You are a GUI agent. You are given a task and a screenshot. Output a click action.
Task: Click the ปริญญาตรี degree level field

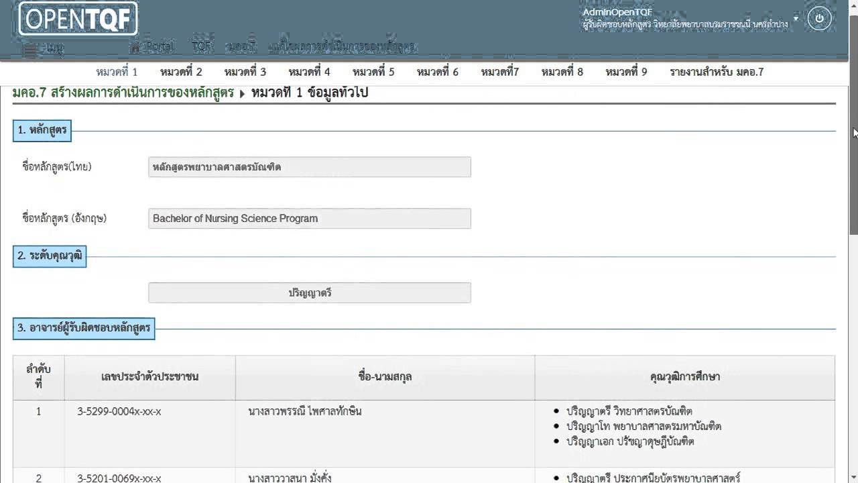coord(310,293)
